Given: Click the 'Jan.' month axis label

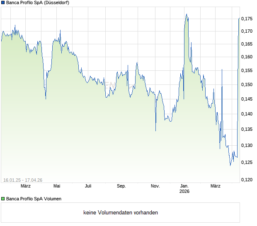Looking at the screenshot, I should click(184, 186).
